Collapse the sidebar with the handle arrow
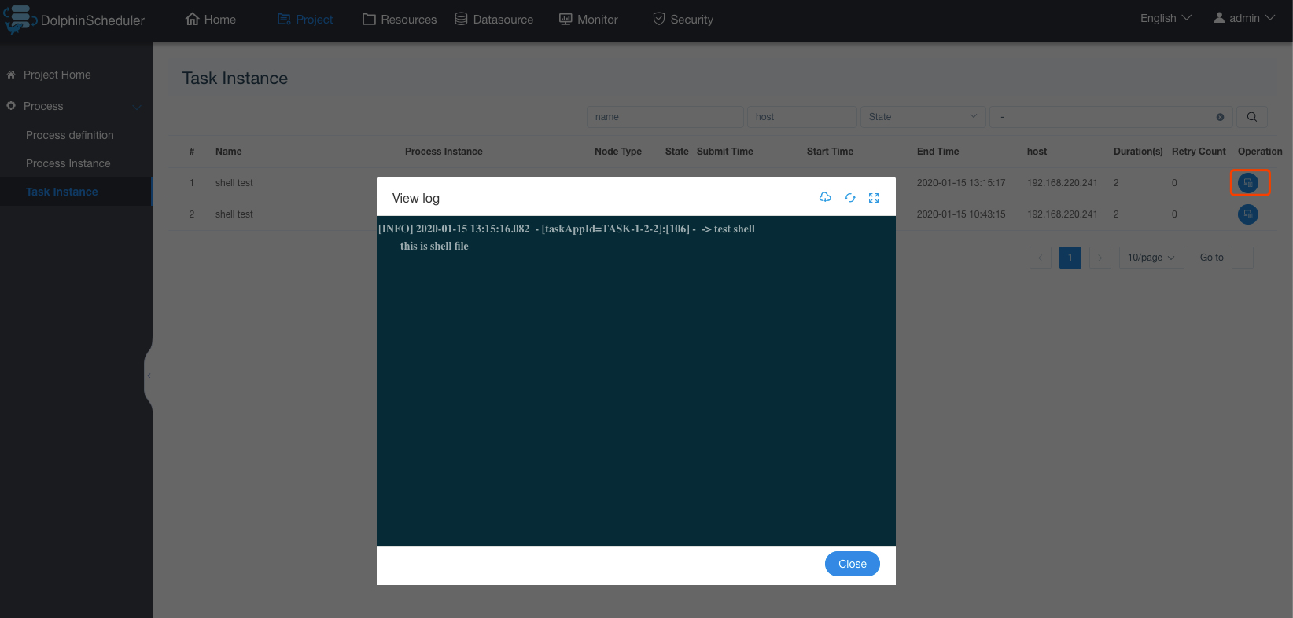This screenshot has width=1293, height=618. tap(149, 375)
